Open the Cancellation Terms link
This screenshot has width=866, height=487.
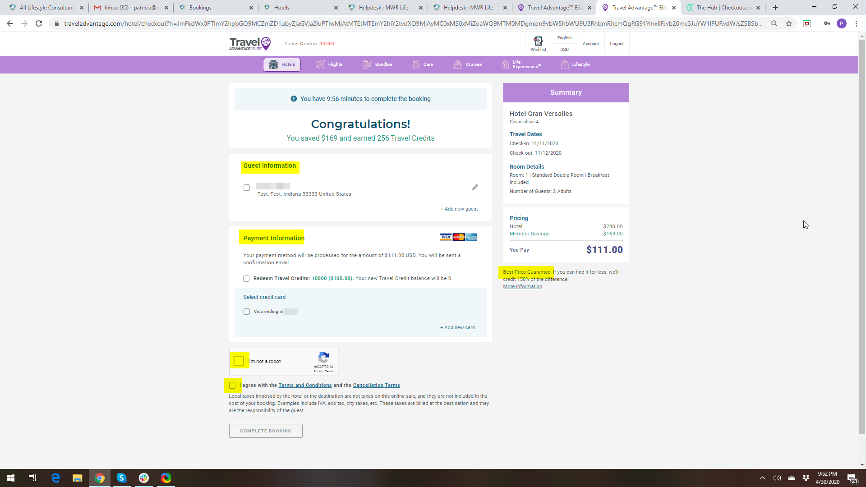click(376, 385)
